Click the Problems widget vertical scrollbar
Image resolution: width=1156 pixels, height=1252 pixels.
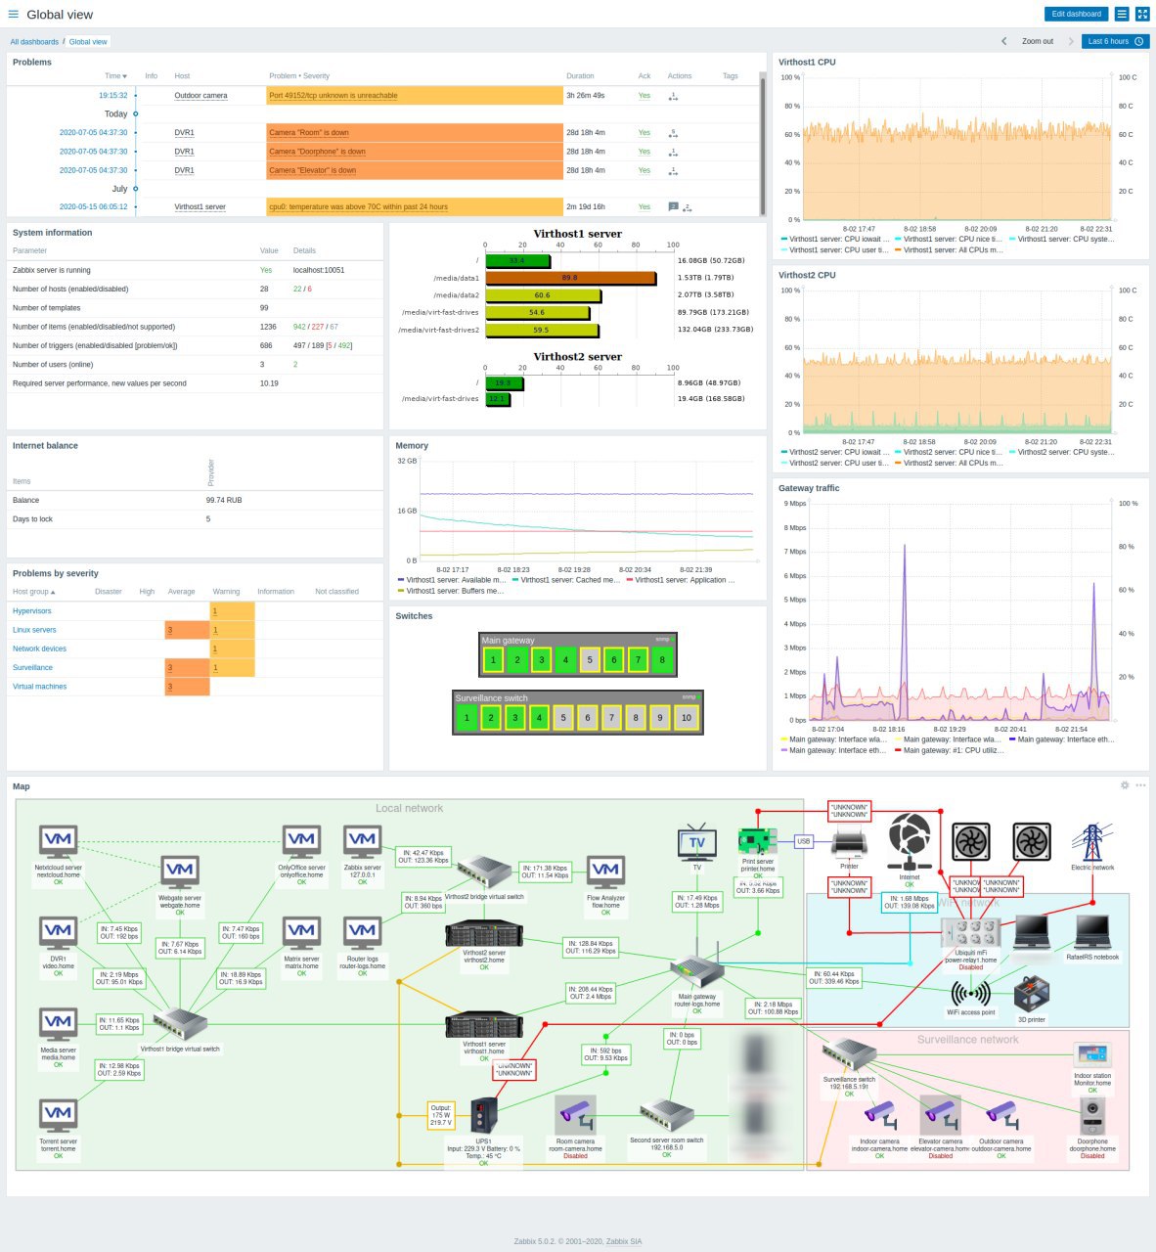pyautogui.click(x=762, y=145)
